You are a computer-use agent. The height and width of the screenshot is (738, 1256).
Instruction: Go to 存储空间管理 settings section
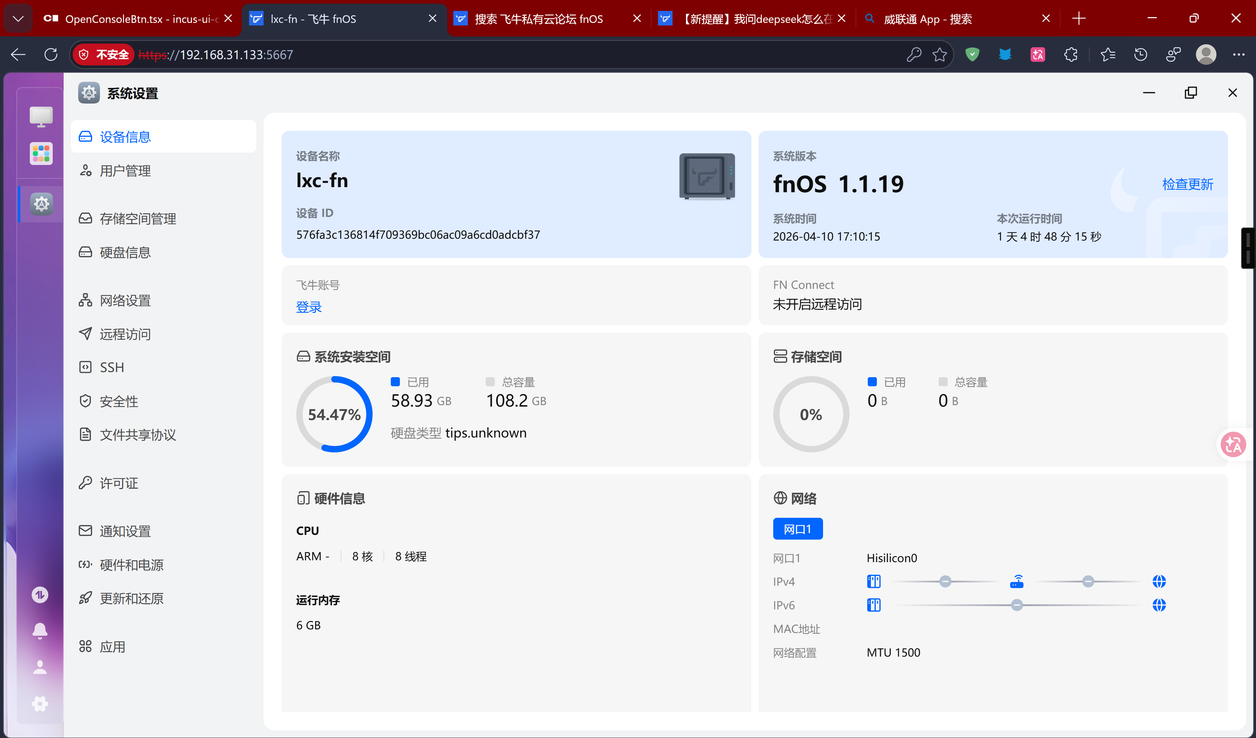point(137,219)
